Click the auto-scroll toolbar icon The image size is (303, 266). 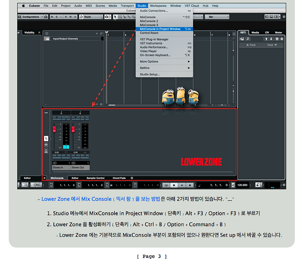[106, 17]
